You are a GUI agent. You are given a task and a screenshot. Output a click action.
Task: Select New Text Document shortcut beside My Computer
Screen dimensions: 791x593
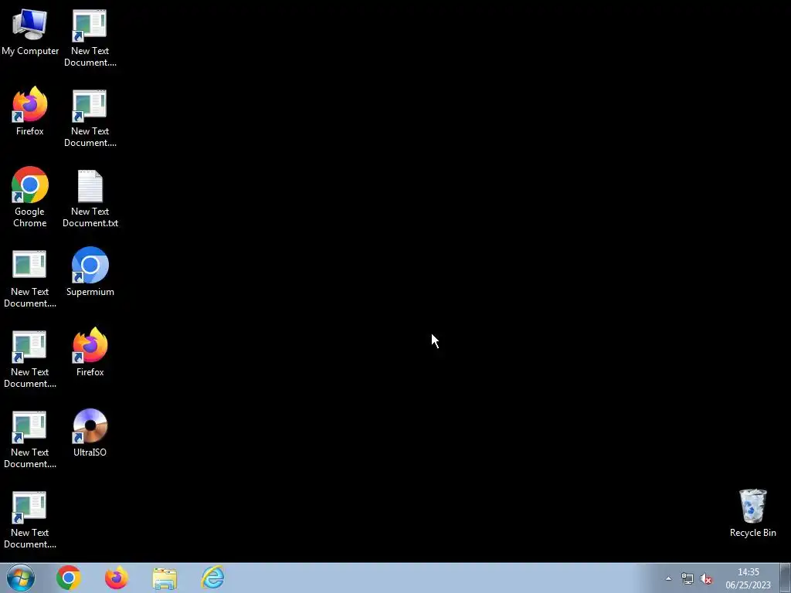(90, 38)
